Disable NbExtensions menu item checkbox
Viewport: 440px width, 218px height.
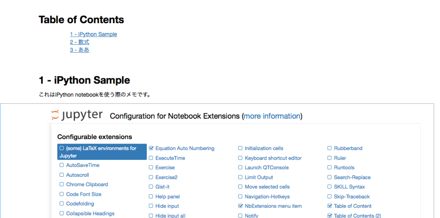pyautogui.click(x=240, y=206)
